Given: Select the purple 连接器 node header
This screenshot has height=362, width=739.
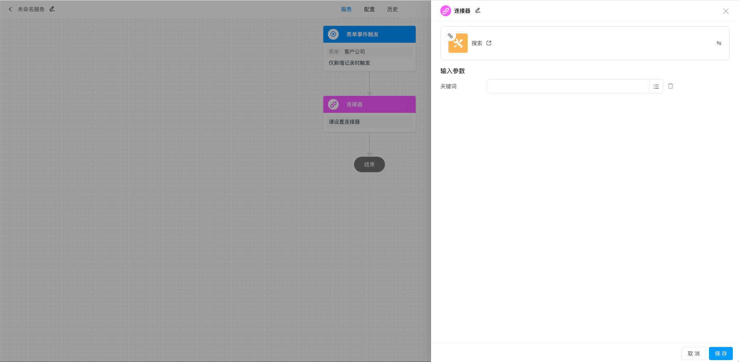Looking at the screenshot, I should [x=369, y=104].
